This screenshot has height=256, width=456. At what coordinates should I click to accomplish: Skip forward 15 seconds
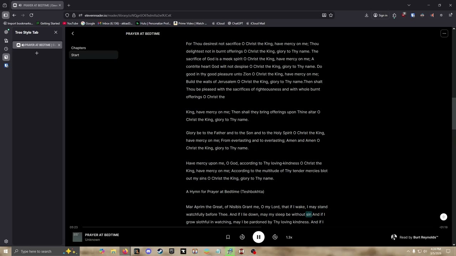tap(275, 237)
